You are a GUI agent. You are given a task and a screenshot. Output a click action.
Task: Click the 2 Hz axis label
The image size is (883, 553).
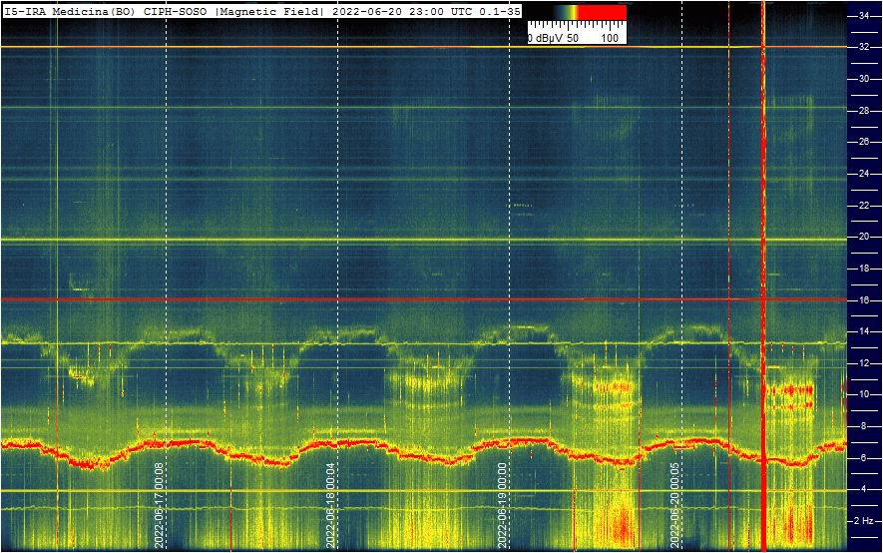(x=865, y=521)
